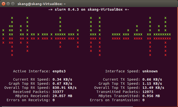
Task: Click the MBytes Transmitted label
Action: (x=119, y=96)
